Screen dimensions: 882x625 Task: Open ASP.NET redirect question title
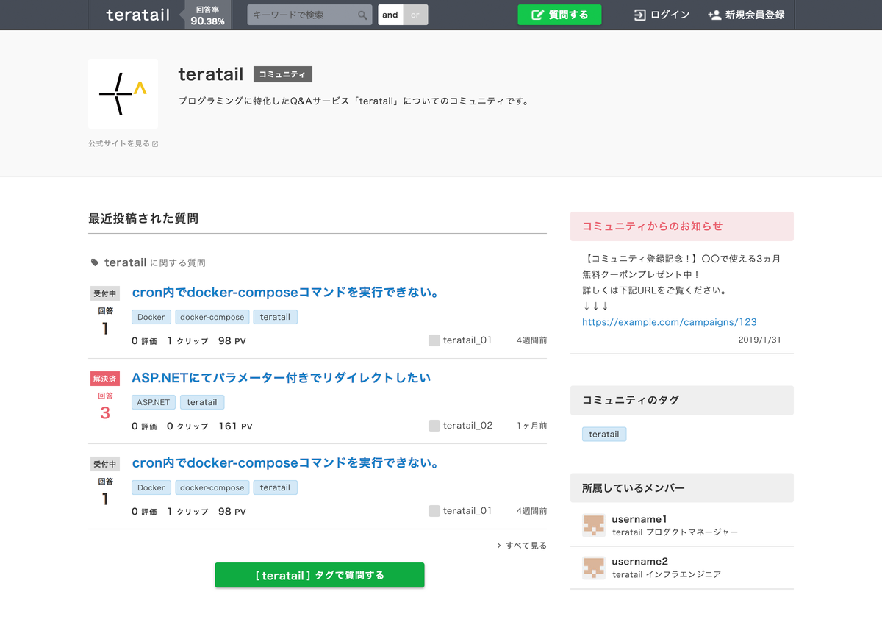(x=281, y=378)
